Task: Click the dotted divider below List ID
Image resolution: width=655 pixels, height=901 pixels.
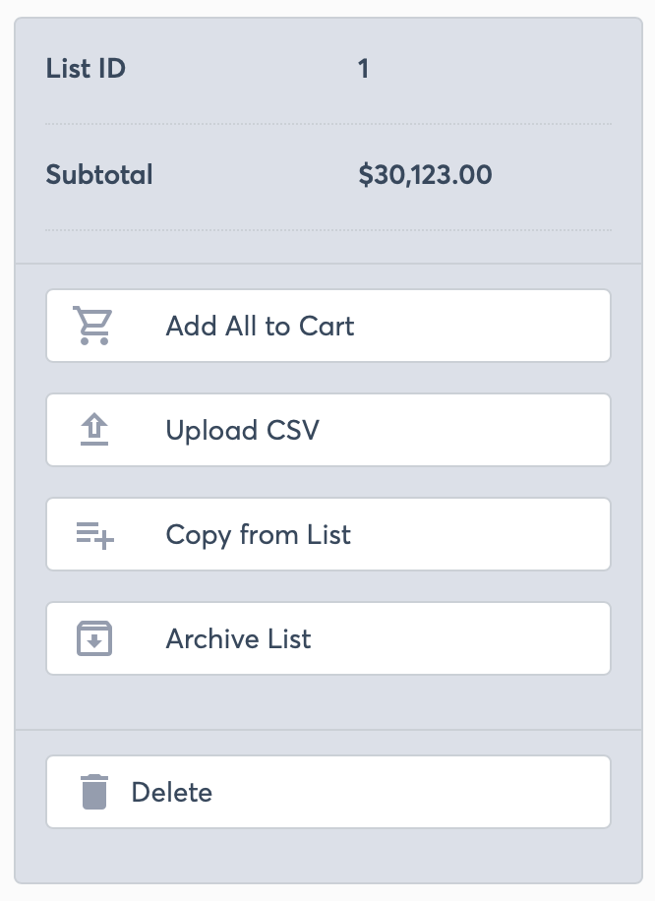Action: pos(328,124)
